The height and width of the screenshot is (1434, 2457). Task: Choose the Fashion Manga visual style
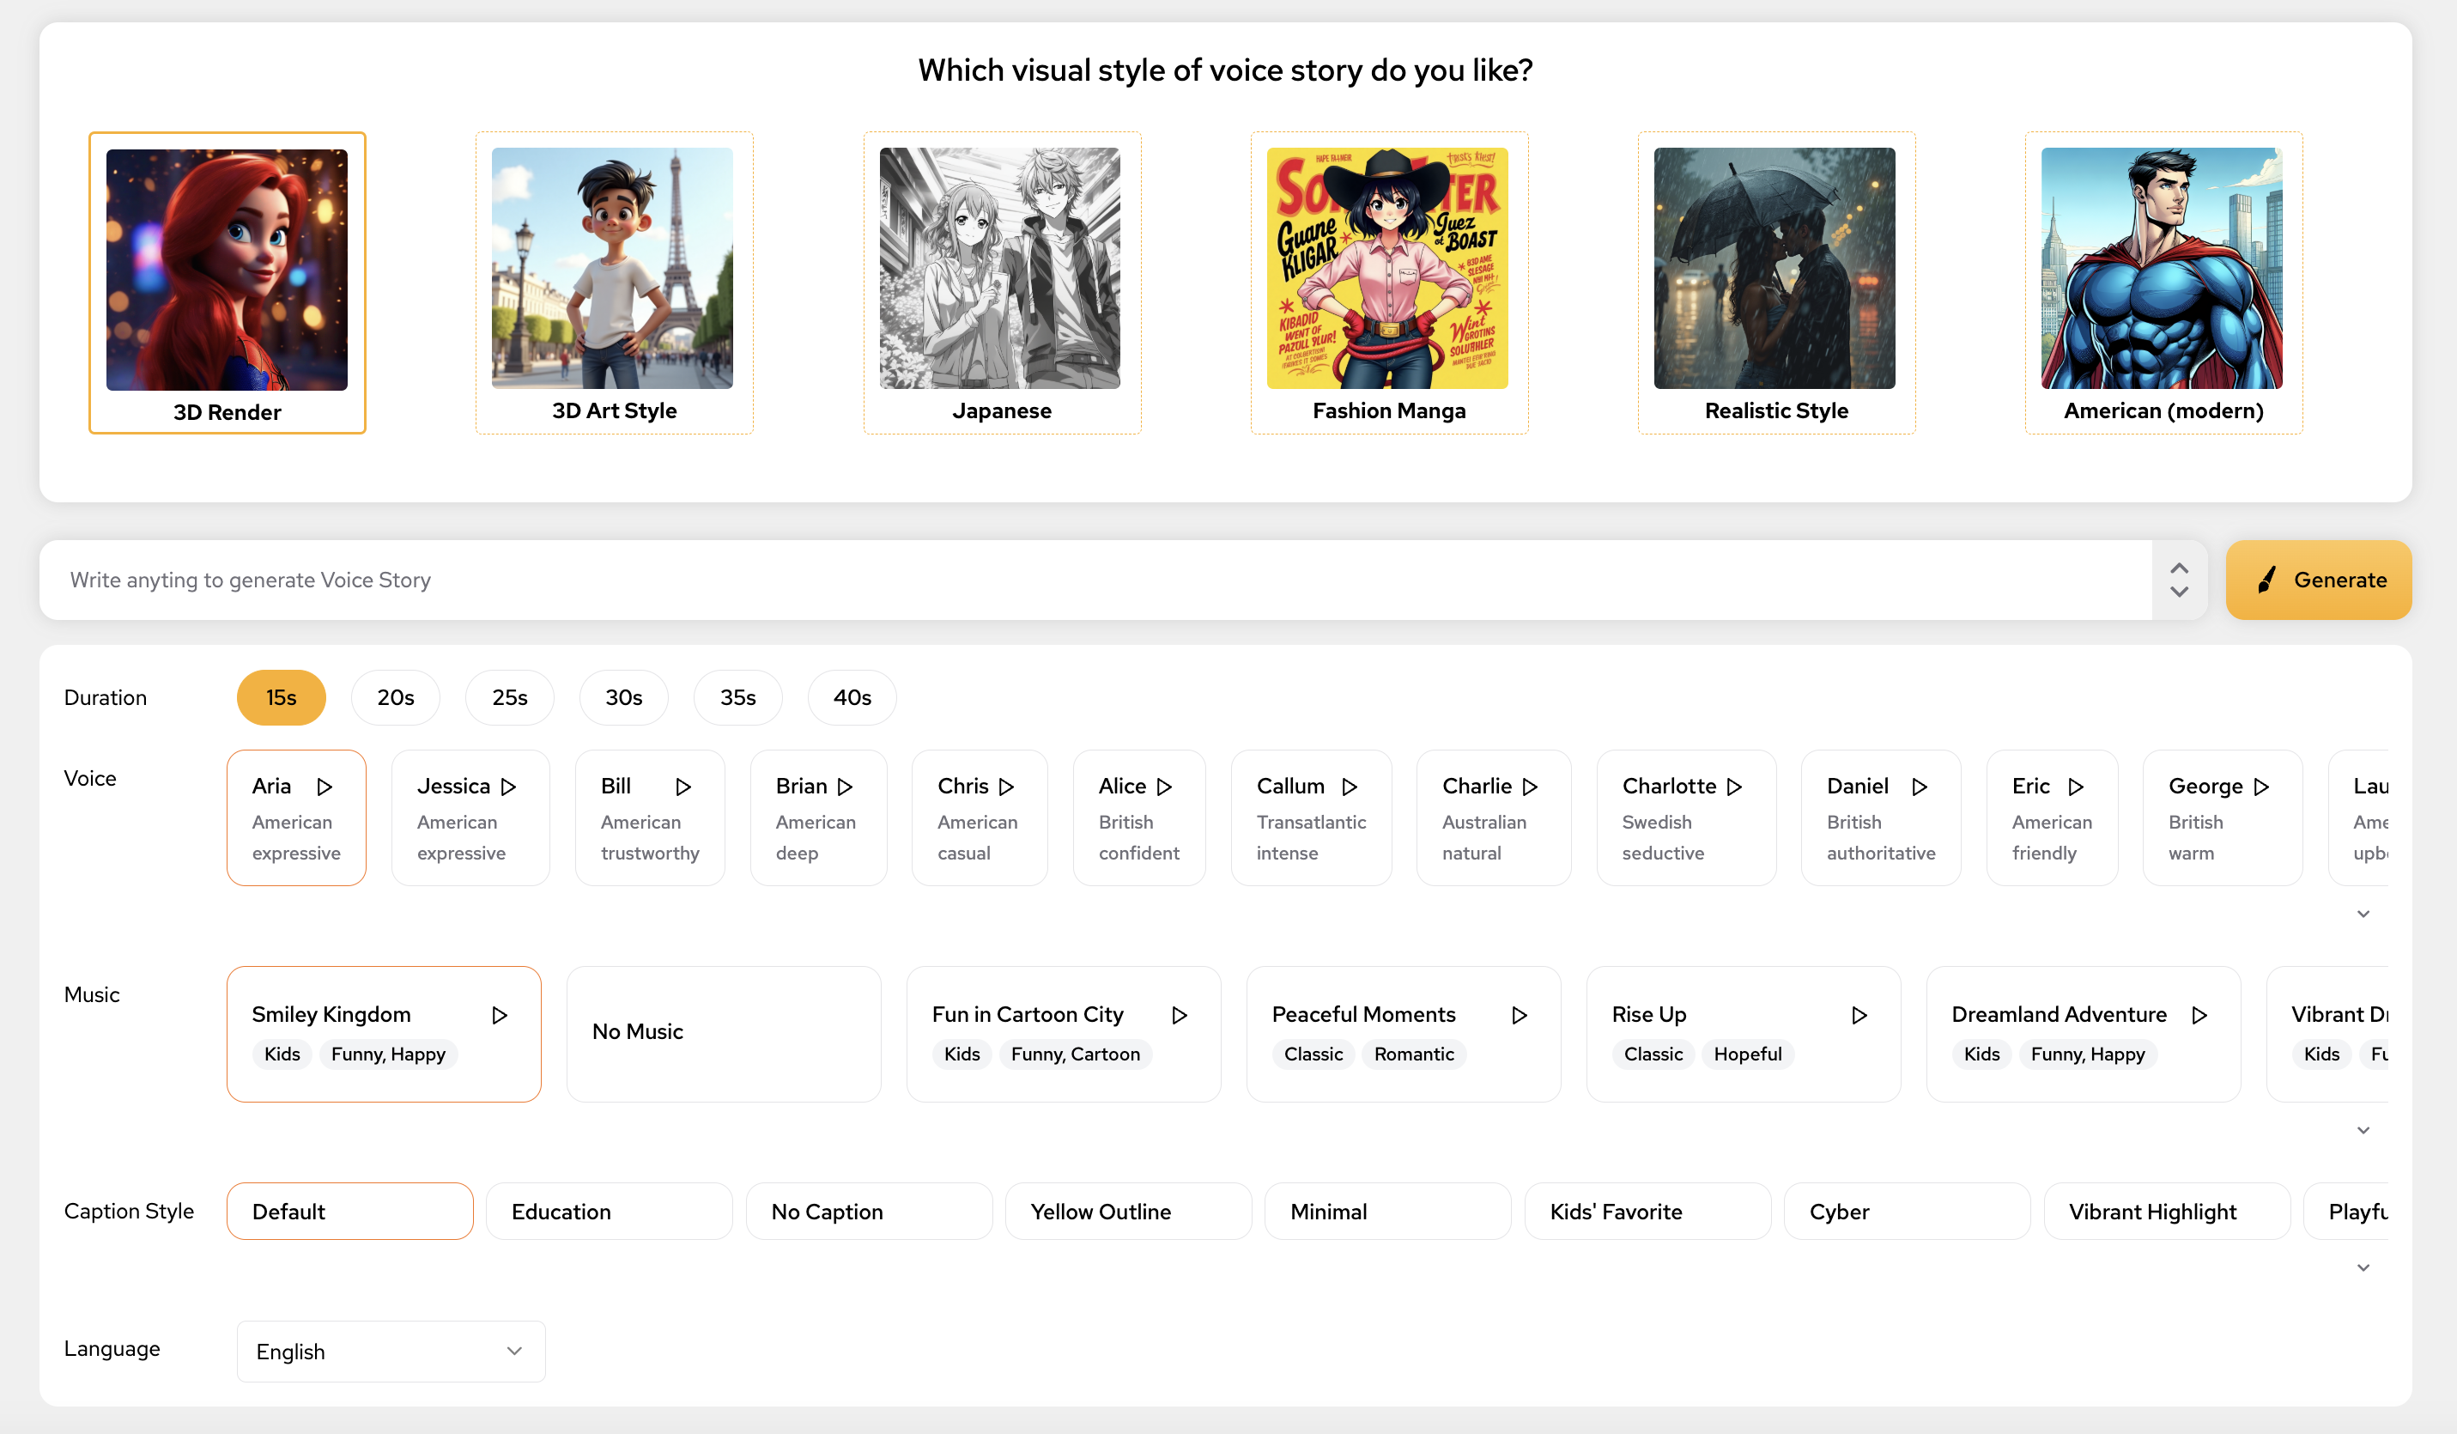pyautogui.click(x=1388, y=283)
